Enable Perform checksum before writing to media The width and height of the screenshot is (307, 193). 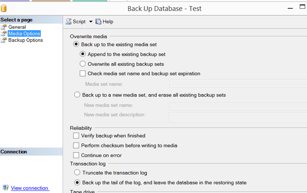pyautogui.click(x=76, y=145)
